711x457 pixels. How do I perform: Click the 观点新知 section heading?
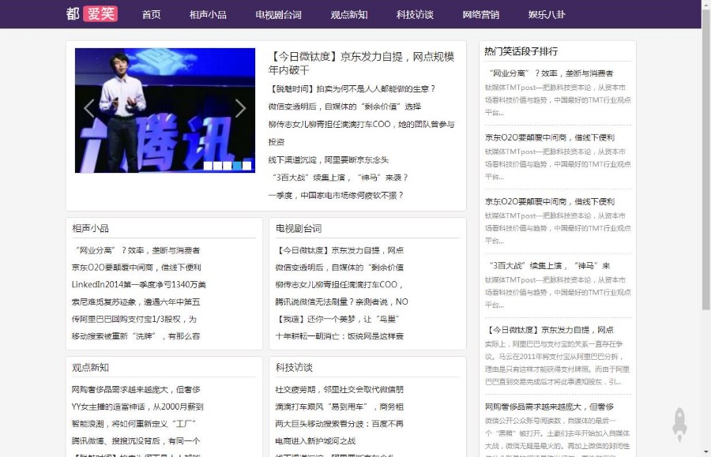(x=90, y=367)
